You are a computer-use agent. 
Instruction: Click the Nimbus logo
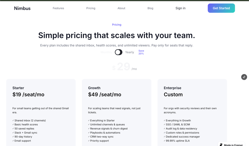(22, 8)
